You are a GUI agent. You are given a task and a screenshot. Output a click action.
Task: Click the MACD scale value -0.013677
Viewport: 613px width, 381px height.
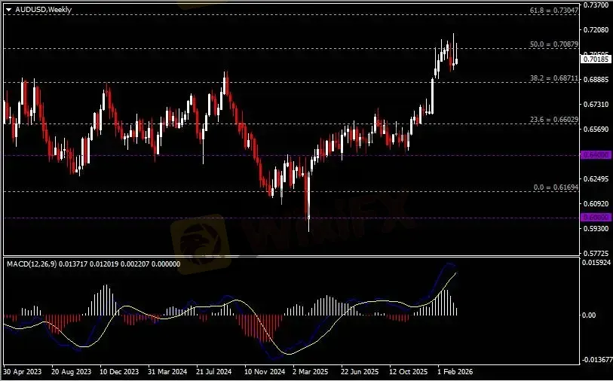click(x=596, y=359)
